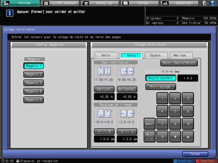Click the blue information icon
The height and width of the screenshot is (163, 218).
(x=10, y=13)
